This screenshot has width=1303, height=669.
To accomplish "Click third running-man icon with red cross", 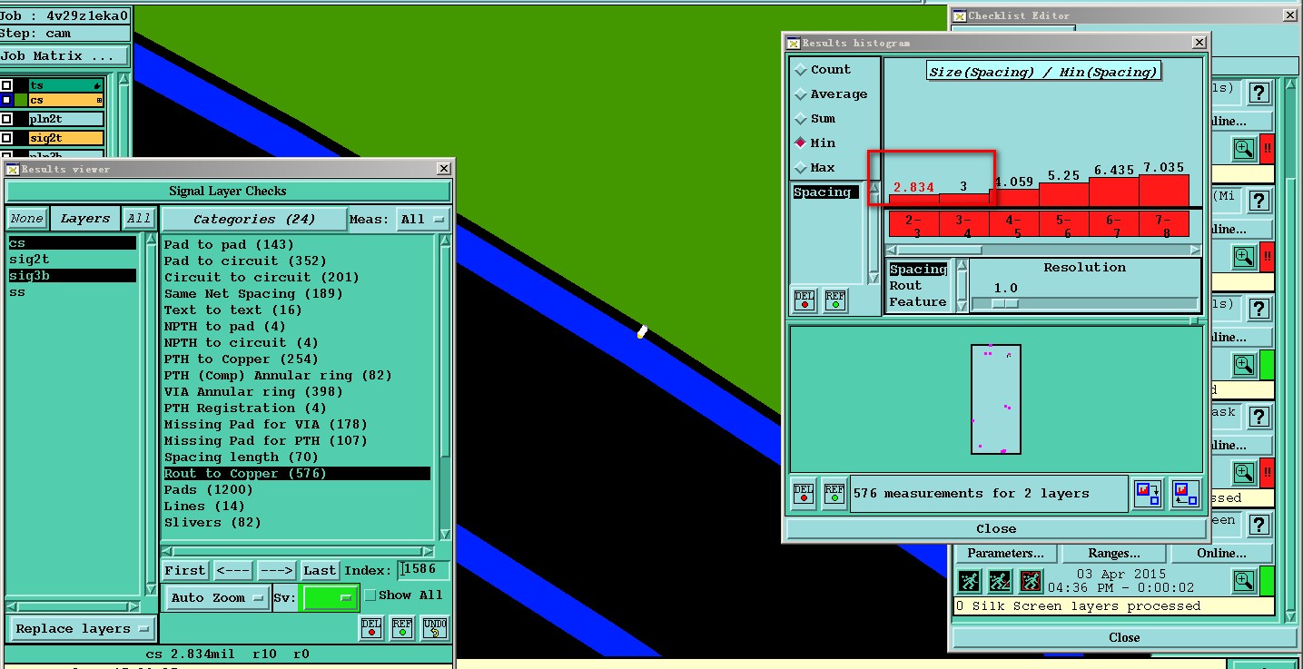I will 1031,581.
